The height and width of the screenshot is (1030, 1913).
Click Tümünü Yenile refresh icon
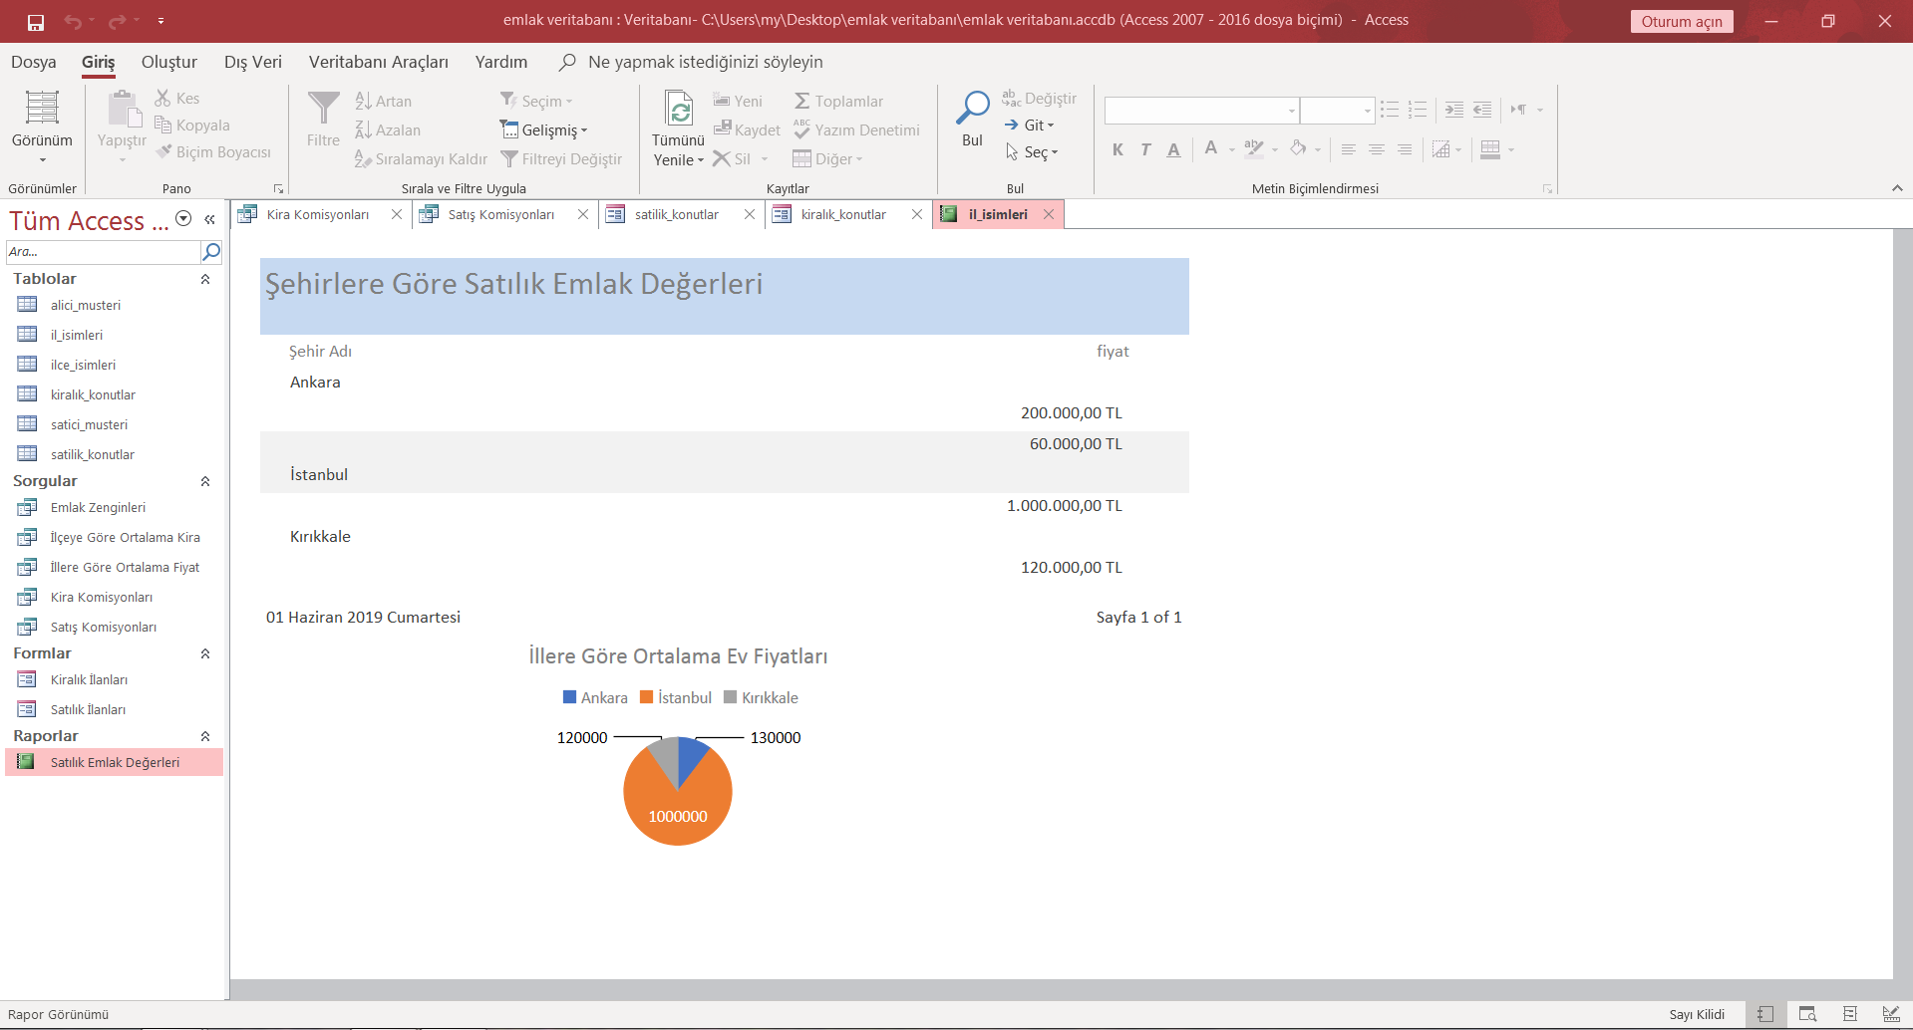coord(679,108)
